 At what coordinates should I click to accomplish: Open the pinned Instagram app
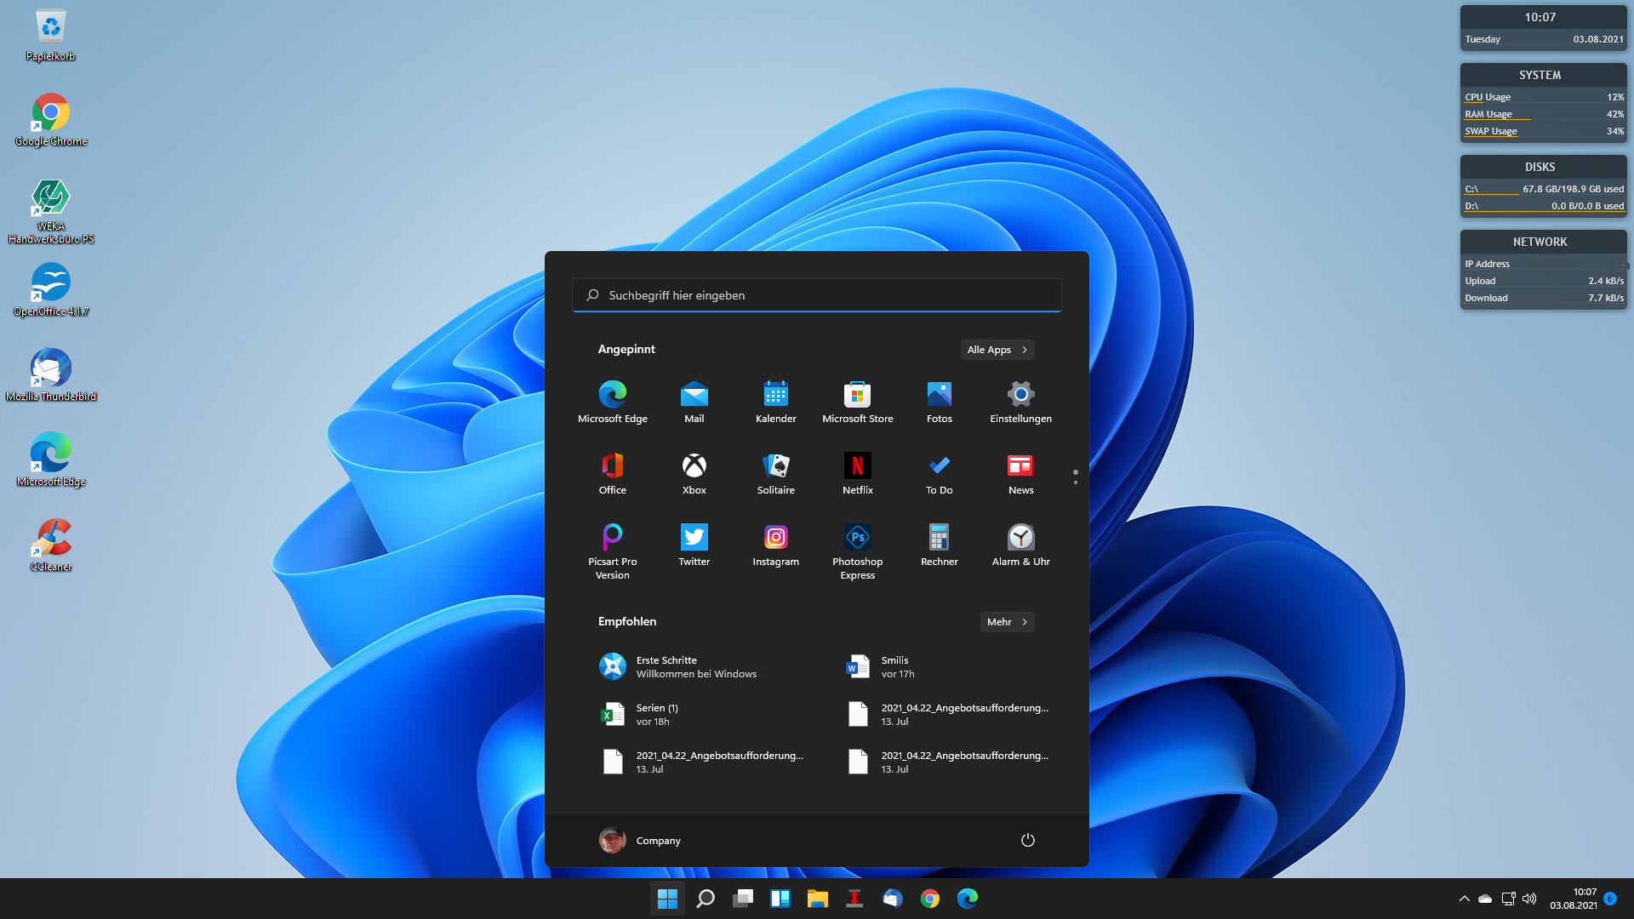point(776,545)
